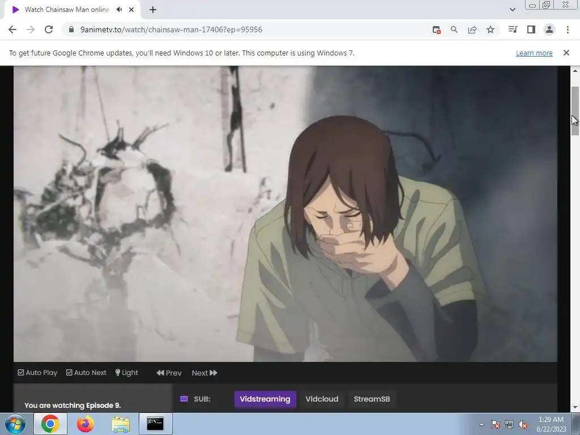Show the Chrome side panel
Viewport: 580px width, 435px height.
tap(531, 29)
